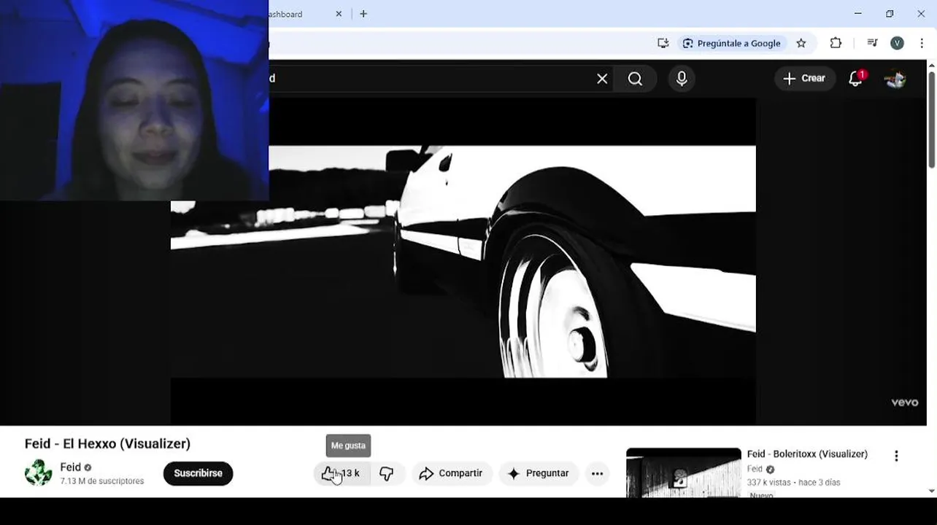Screen dimensions: 937x525
Task: Open YouTube notifications bell
Action: click(856, 79)
